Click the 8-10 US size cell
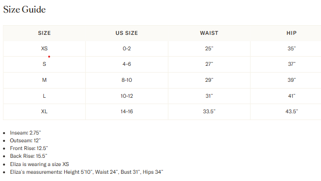The width and height of the screenshot is (321, 181). (127, 80)
